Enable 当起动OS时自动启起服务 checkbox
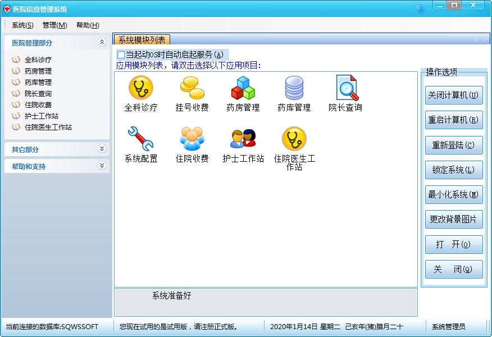The width and height of the screenshot is (492, 337). (x=121, y=55)
